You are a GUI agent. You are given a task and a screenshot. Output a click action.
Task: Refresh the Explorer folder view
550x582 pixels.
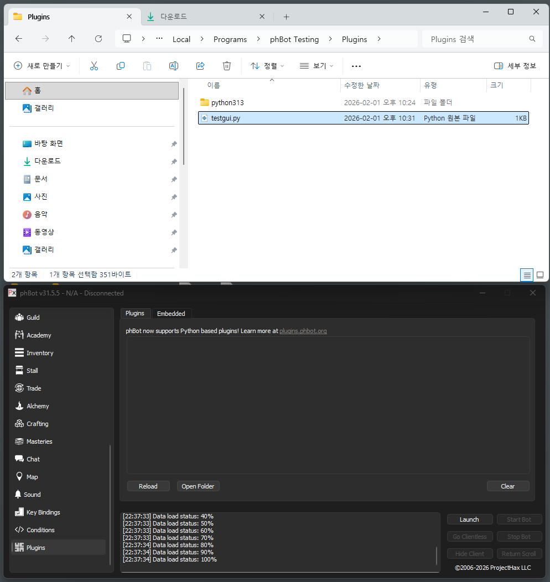[x=98, y=39]
